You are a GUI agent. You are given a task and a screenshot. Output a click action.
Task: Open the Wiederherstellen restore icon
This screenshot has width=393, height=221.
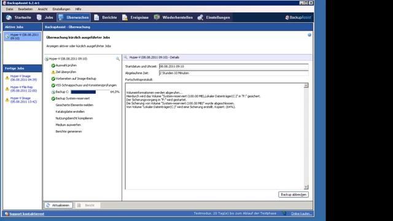point(157,17)
